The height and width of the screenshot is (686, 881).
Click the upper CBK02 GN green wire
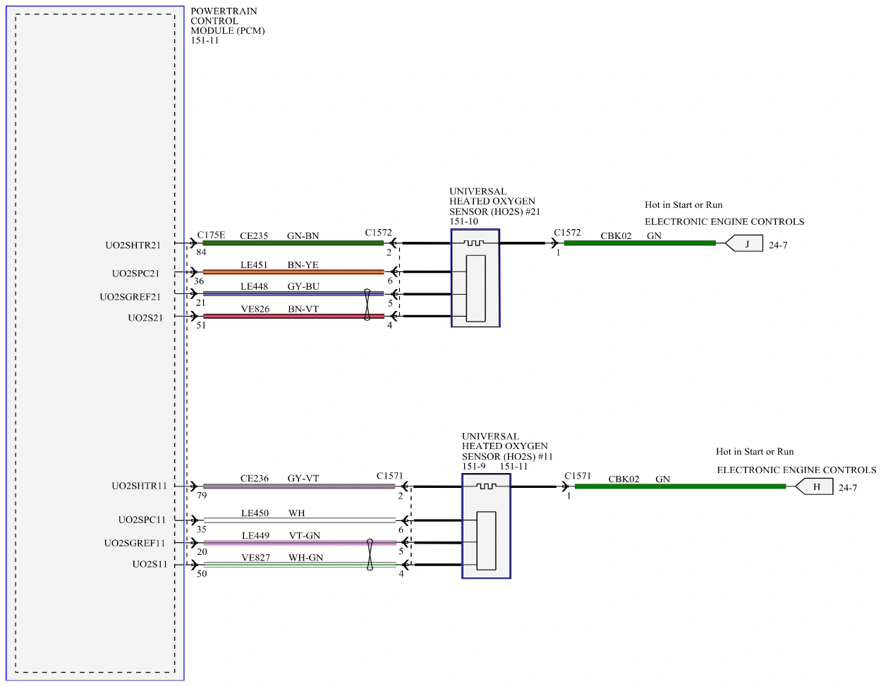(640, 243)
